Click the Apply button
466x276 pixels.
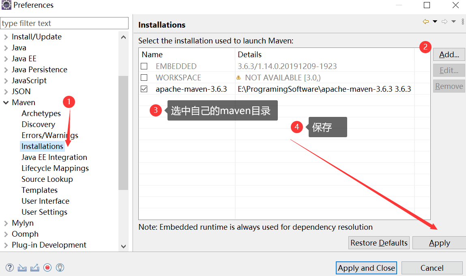(x=439, y=243)
